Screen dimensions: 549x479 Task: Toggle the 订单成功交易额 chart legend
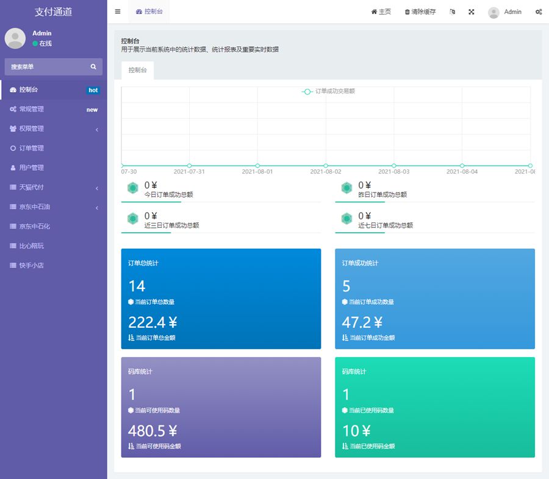coord(329,91)
